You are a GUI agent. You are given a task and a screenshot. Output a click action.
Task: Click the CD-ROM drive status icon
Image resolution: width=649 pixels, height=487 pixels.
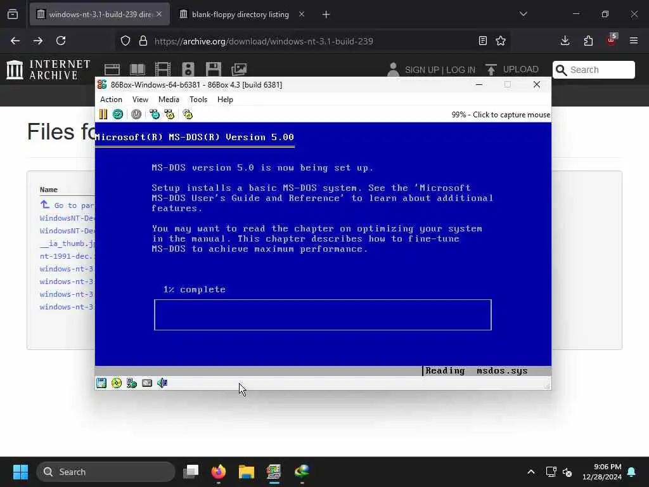click(117, 383)
